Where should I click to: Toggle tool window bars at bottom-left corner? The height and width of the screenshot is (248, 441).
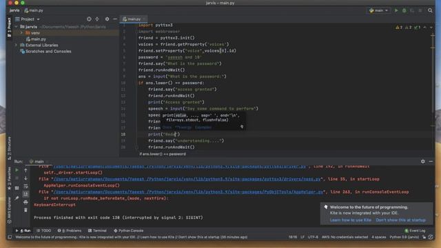point(10,237)
